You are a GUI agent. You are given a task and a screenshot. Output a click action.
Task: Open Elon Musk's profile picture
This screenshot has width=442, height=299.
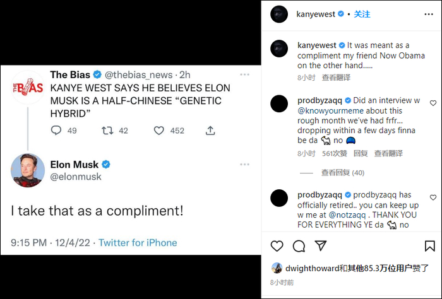[28, 171]
